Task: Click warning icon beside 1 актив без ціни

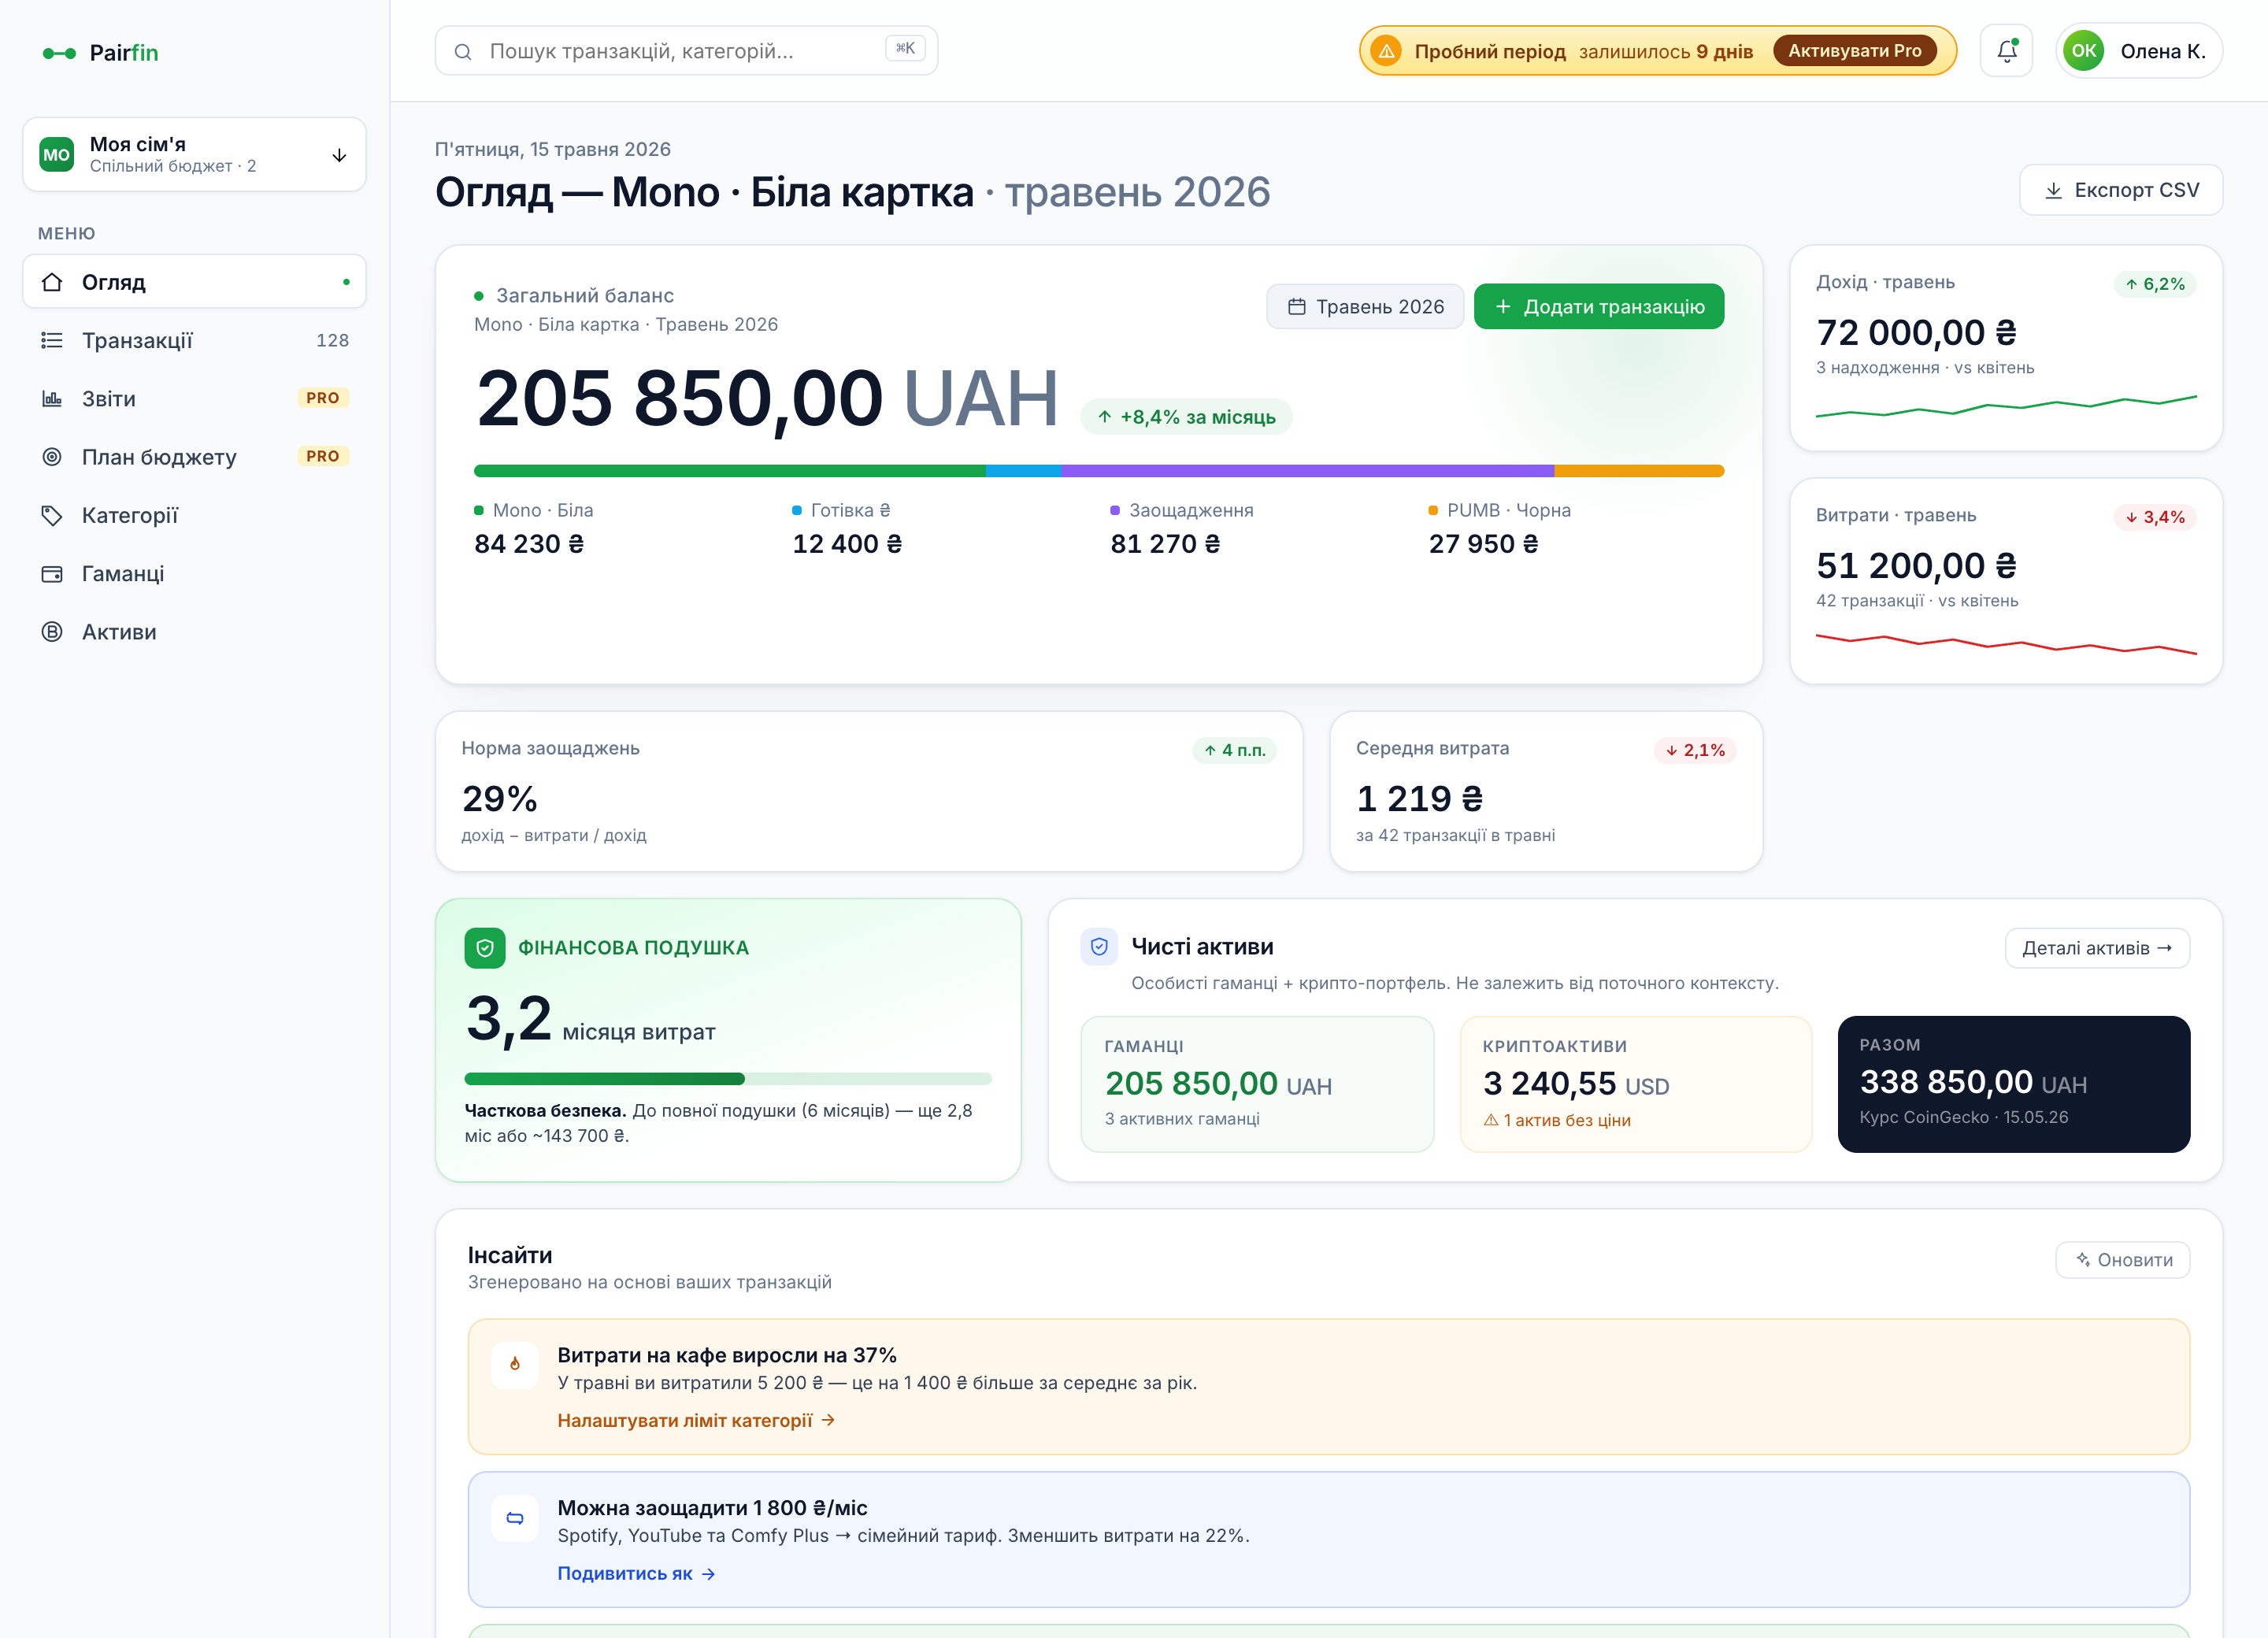Action: click(x=1491, y=1120)
